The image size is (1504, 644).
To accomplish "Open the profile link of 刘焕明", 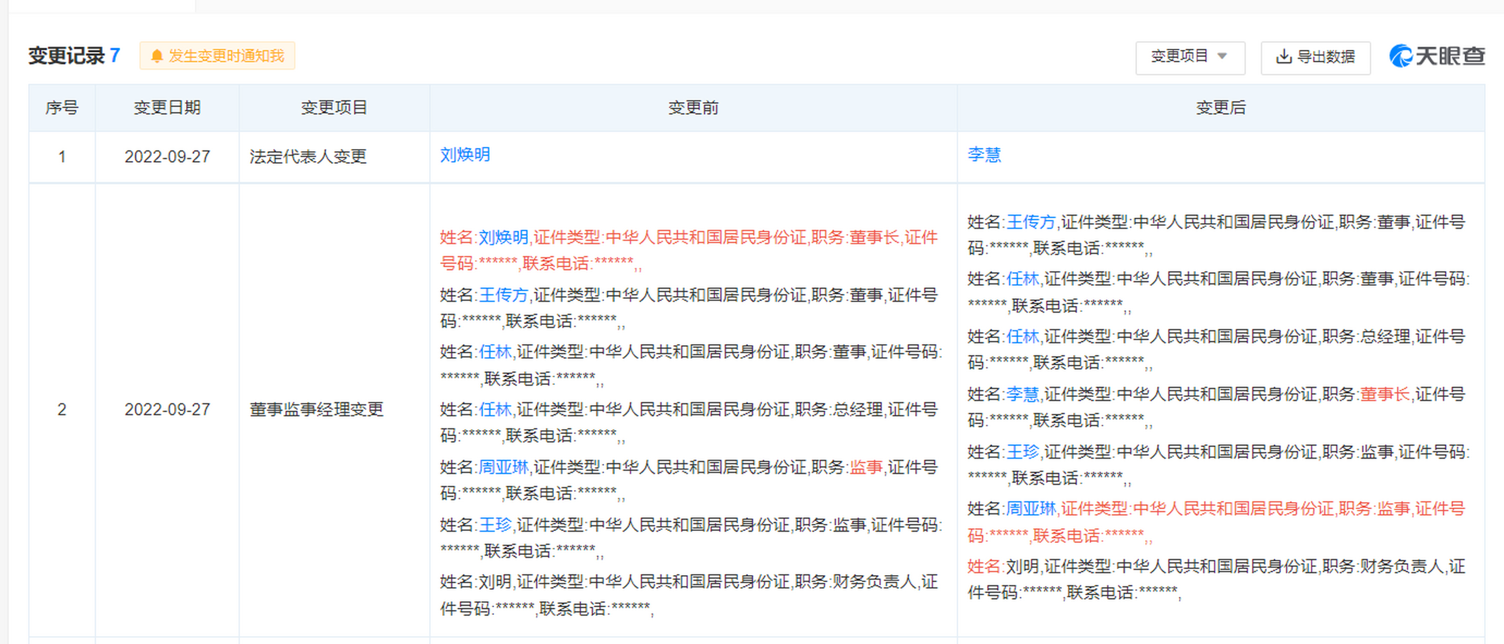I will click(x=465, y=155).
